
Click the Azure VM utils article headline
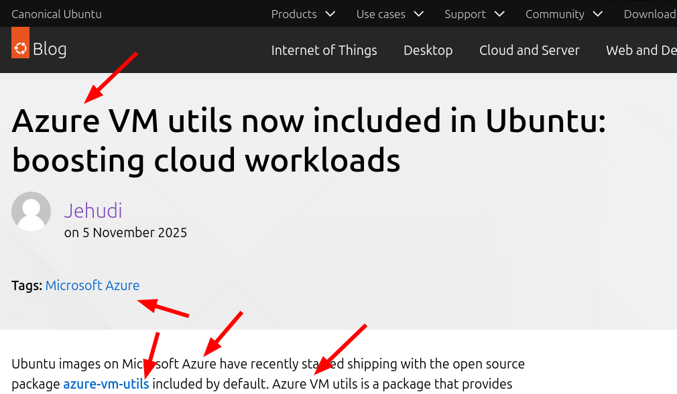[308, 140]
